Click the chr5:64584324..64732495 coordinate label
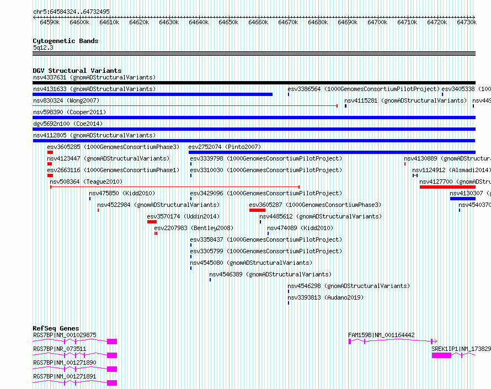The height and width of the screenshot is (389, 491). 71,12
